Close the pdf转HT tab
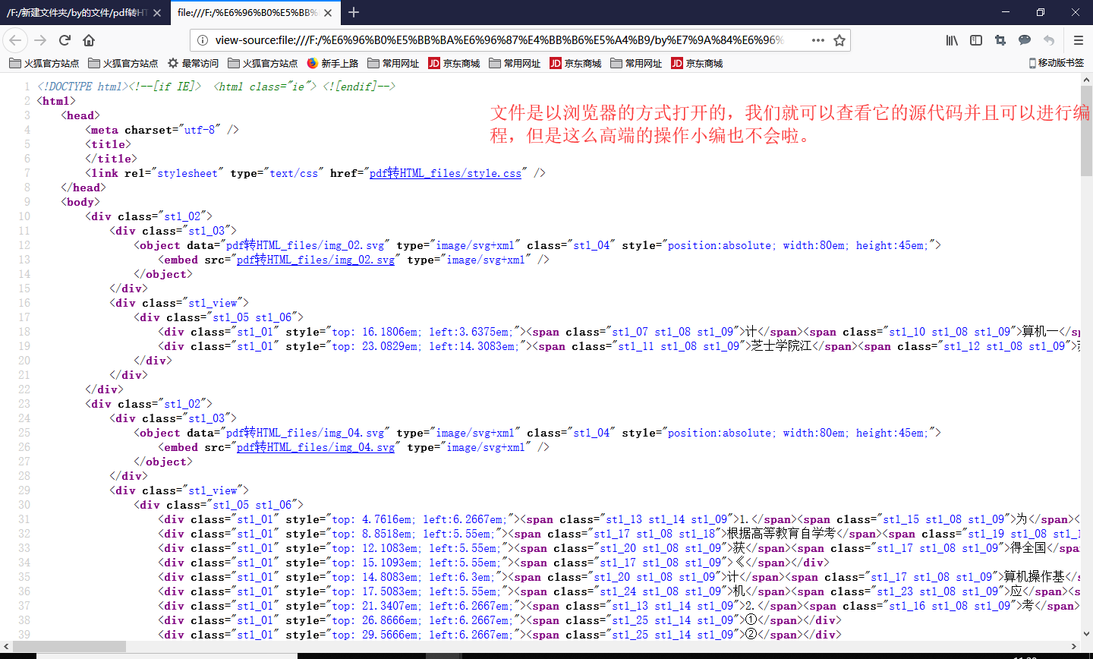 (x=157, y=13)
